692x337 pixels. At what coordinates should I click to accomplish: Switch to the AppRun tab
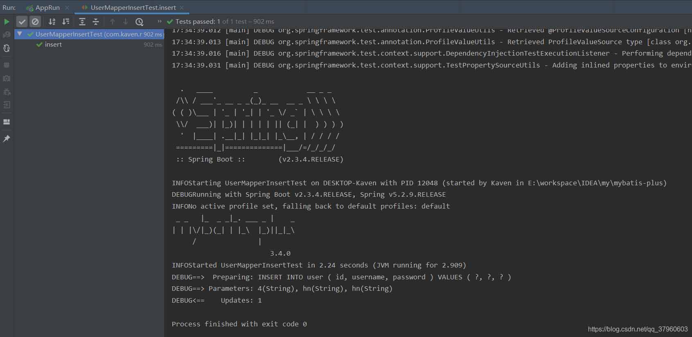[47, 8]
